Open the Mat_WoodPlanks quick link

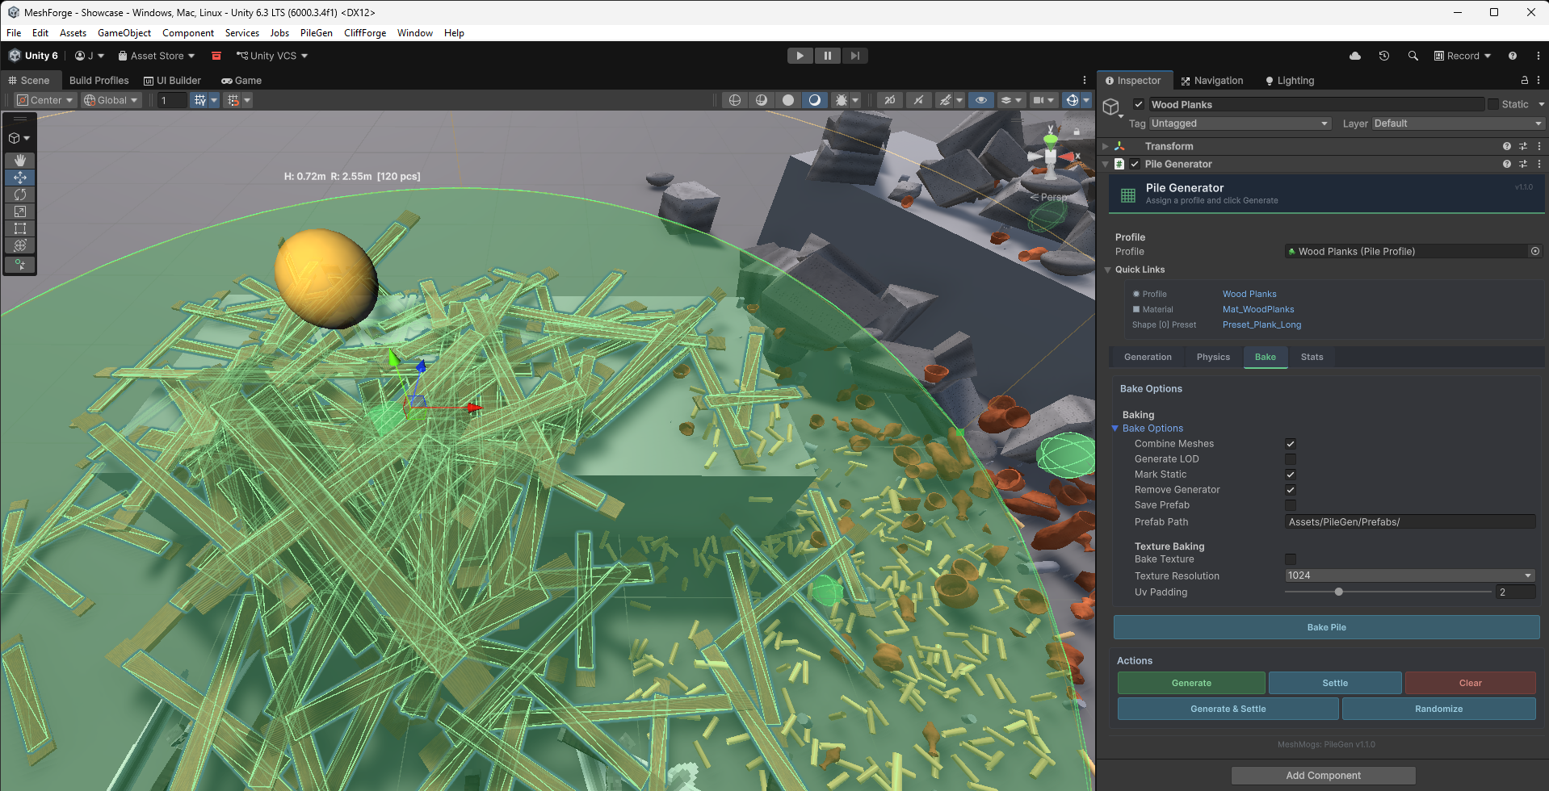[1257, 309]
